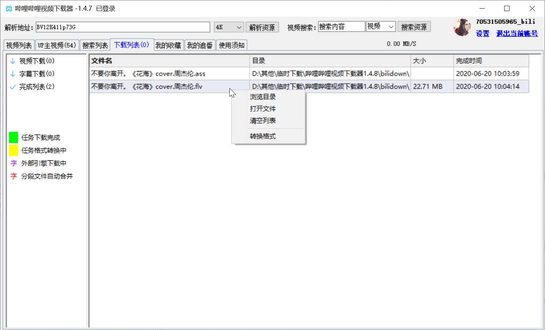This screenshot has width=545, height=330.
Task: Click the green 任务下载完成 color swatch
Action: [x=14, y=137]
